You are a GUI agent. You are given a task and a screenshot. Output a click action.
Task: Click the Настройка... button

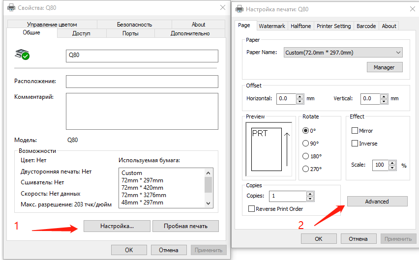pyautogui.click(x=117, y=226)
